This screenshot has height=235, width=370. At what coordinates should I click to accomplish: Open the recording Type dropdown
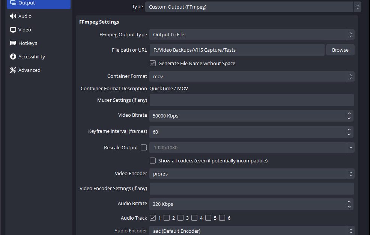pos(253,7)
